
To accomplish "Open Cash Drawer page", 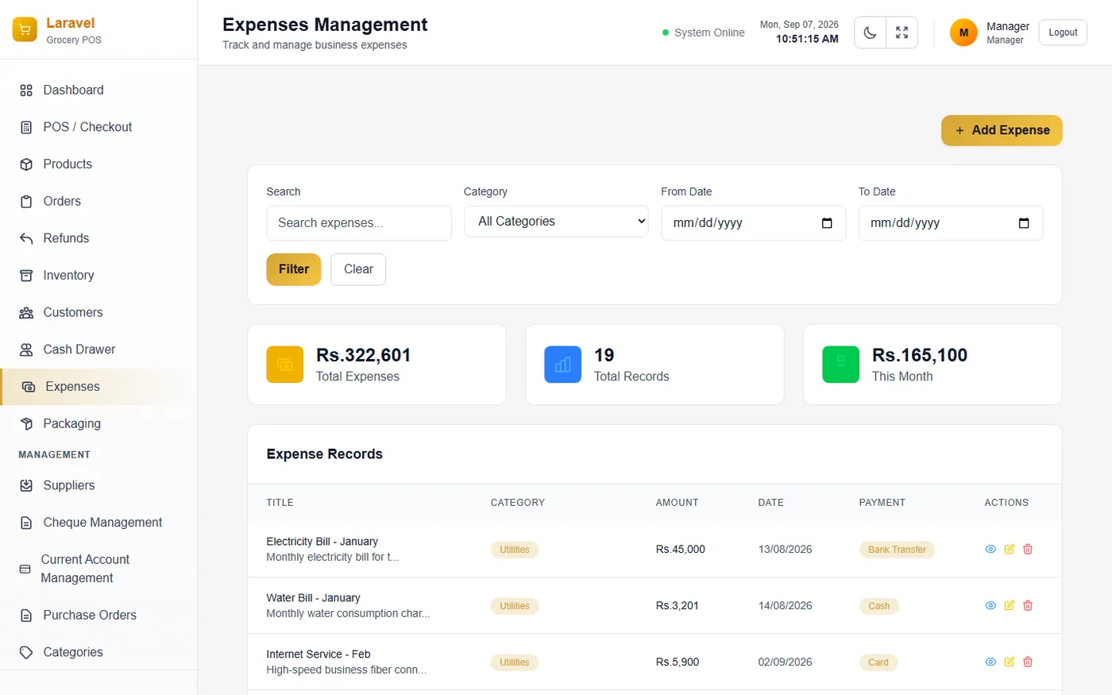I will click(98, 349).
